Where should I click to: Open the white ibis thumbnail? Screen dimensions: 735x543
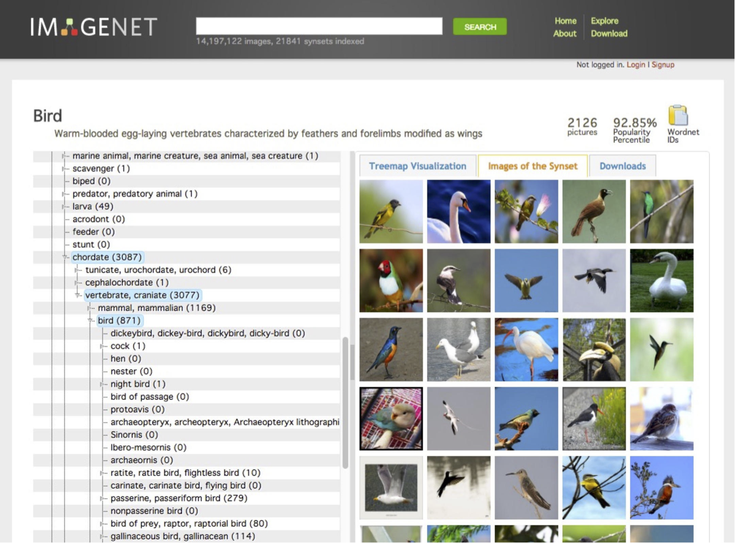526,350
